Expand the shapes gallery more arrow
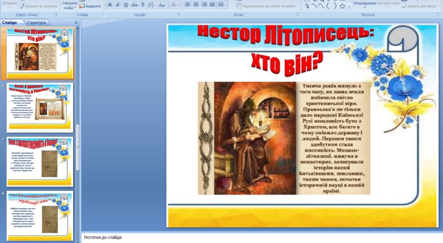 pos(349,6)
